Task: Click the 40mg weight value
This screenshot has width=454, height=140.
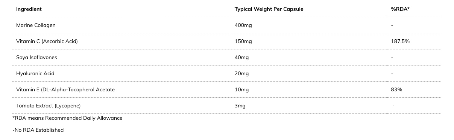Action: tap(241, 57)
